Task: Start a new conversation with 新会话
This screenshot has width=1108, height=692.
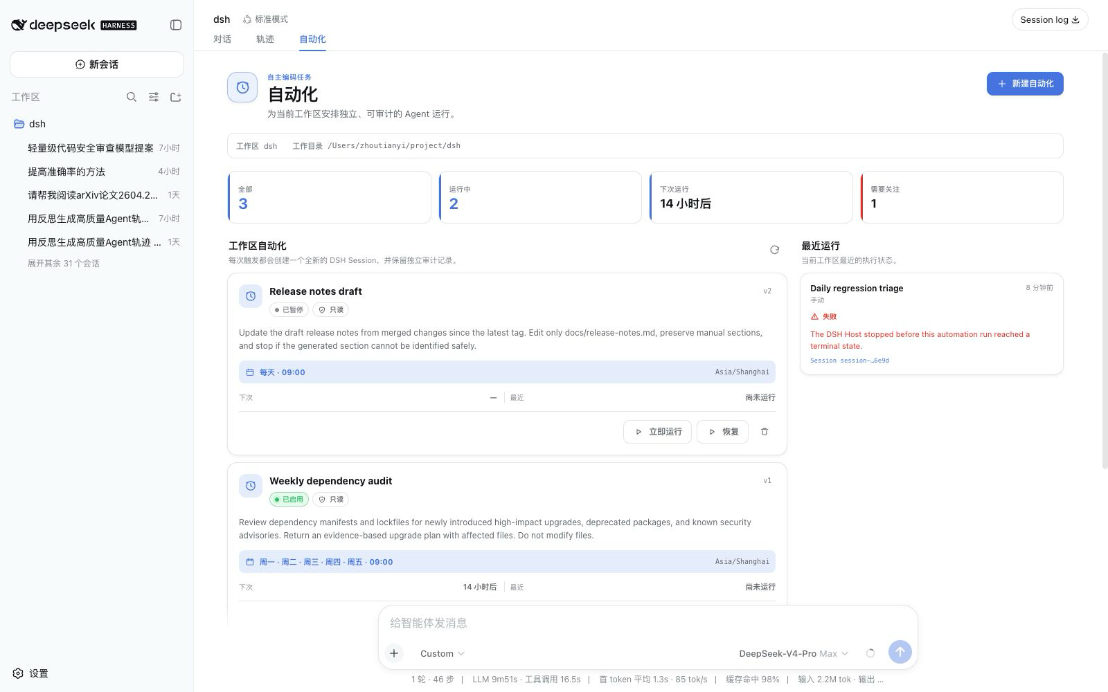Action: 97,64
